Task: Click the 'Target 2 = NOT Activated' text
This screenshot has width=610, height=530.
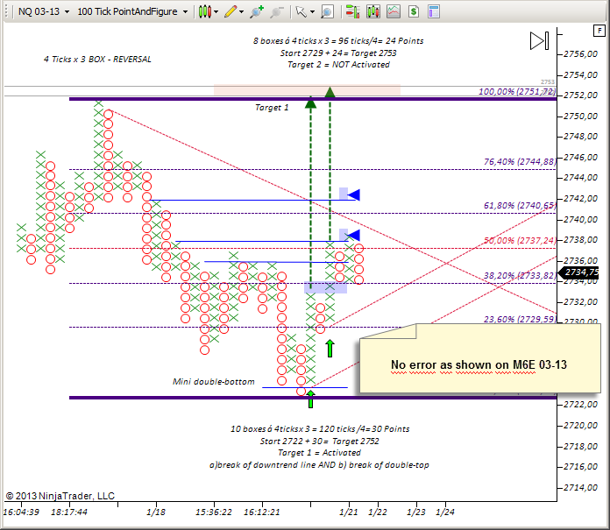Action: click(x=338, y=65)
